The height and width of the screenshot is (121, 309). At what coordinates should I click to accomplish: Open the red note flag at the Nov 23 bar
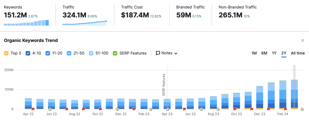pos(252,109)
